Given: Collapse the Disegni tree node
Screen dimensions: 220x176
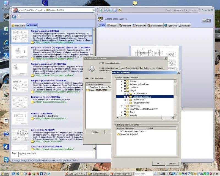Looking at the screenshot, I should pyautogui.click(x=122, y=90).
